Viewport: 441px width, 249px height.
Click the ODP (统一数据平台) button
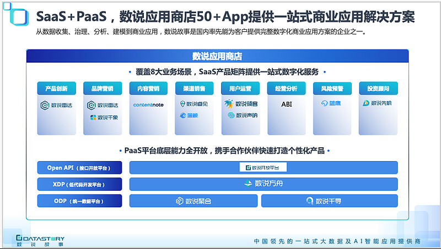[x=79, y=201]
